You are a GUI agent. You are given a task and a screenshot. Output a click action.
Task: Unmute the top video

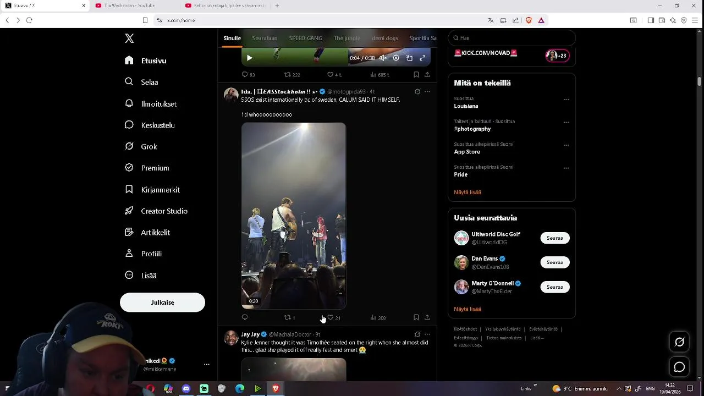pos(383,58)
